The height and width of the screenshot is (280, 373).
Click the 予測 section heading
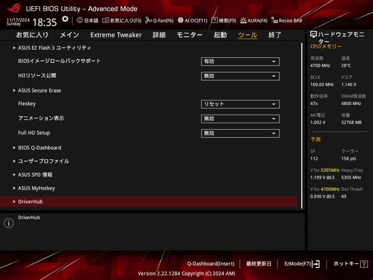315,139
